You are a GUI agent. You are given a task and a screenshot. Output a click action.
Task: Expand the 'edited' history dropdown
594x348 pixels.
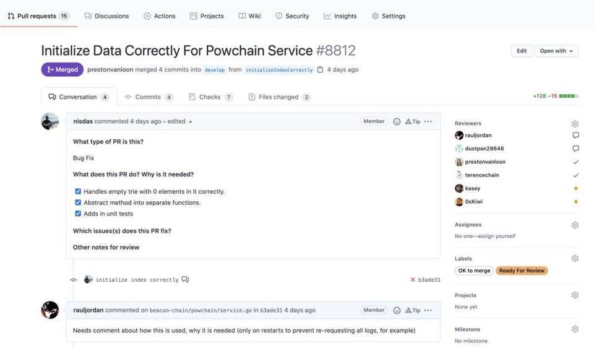tap(180, 121)
